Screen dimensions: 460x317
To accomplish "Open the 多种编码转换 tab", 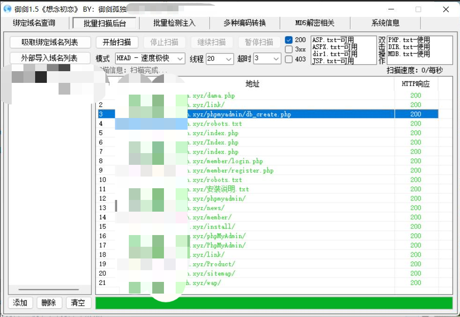I will (245, 23).
